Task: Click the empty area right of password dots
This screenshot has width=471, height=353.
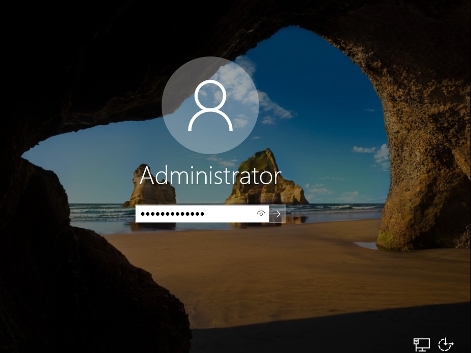Action: point(230,214)
